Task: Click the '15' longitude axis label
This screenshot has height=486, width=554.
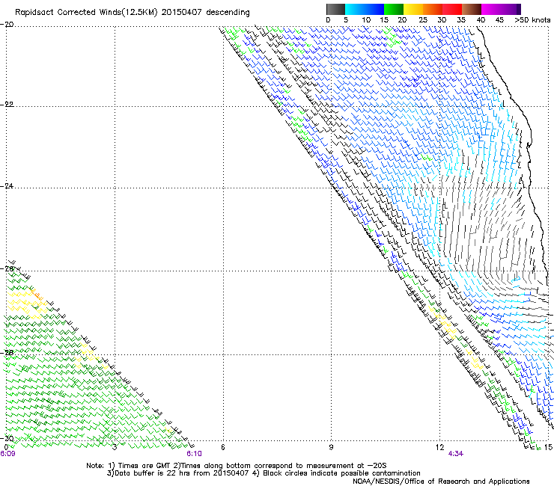Action: click(x=548, y=447)
